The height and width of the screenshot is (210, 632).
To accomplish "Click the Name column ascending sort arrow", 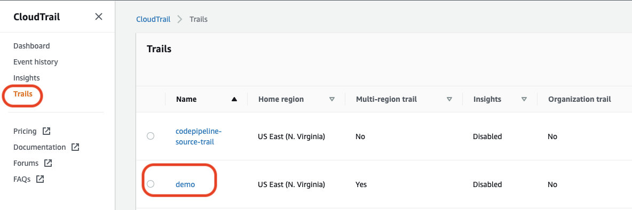I will 234,99.
